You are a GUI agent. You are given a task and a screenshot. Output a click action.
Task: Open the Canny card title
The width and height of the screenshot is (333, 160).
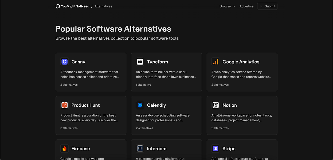(78, 62)
